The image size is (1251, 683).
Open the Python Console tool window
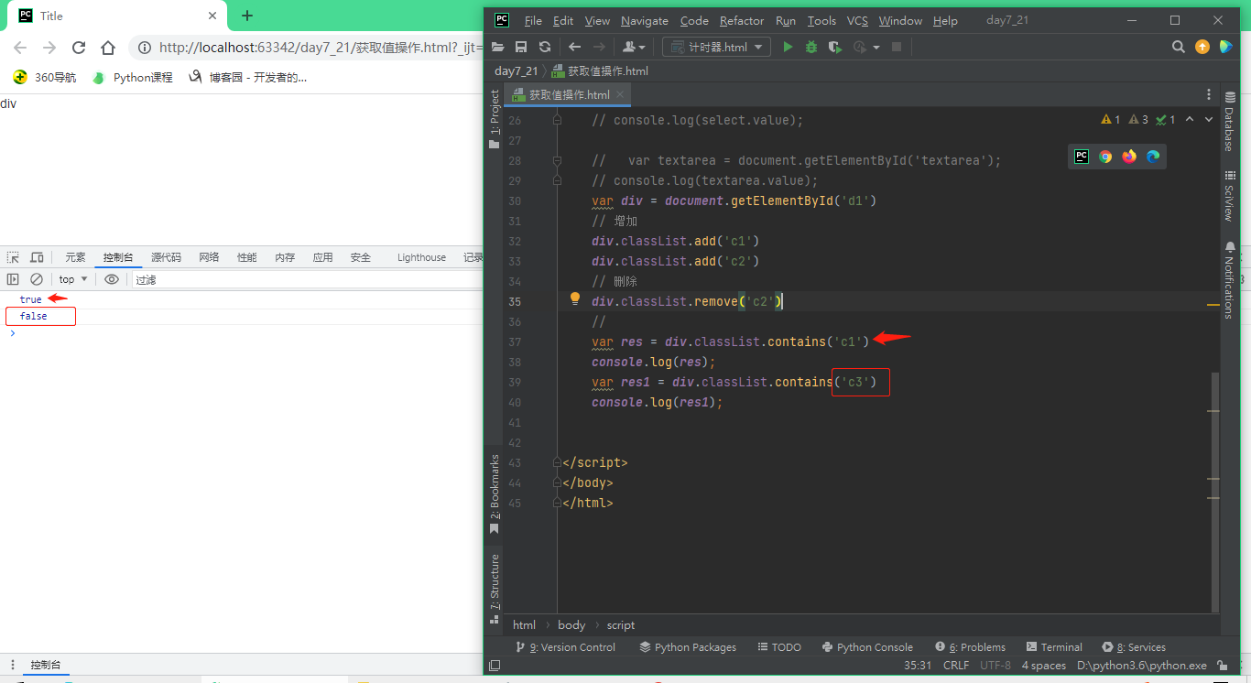(867, 647)
